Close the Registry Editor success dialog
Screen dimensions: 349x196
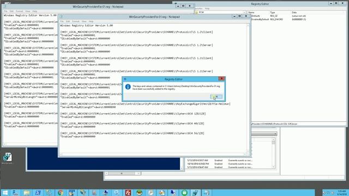[221, 78]
